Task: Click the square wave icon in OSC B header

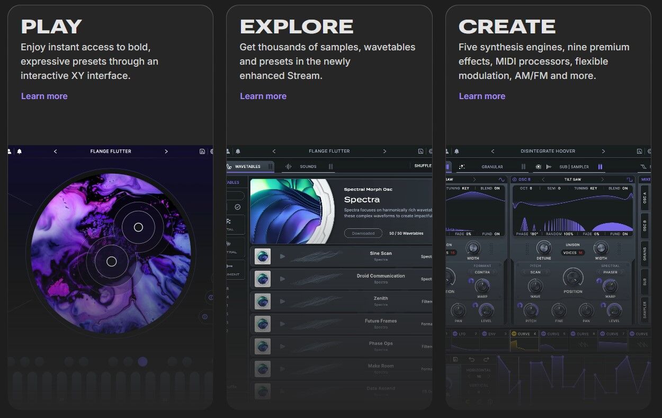Action: tap(630, 180)
